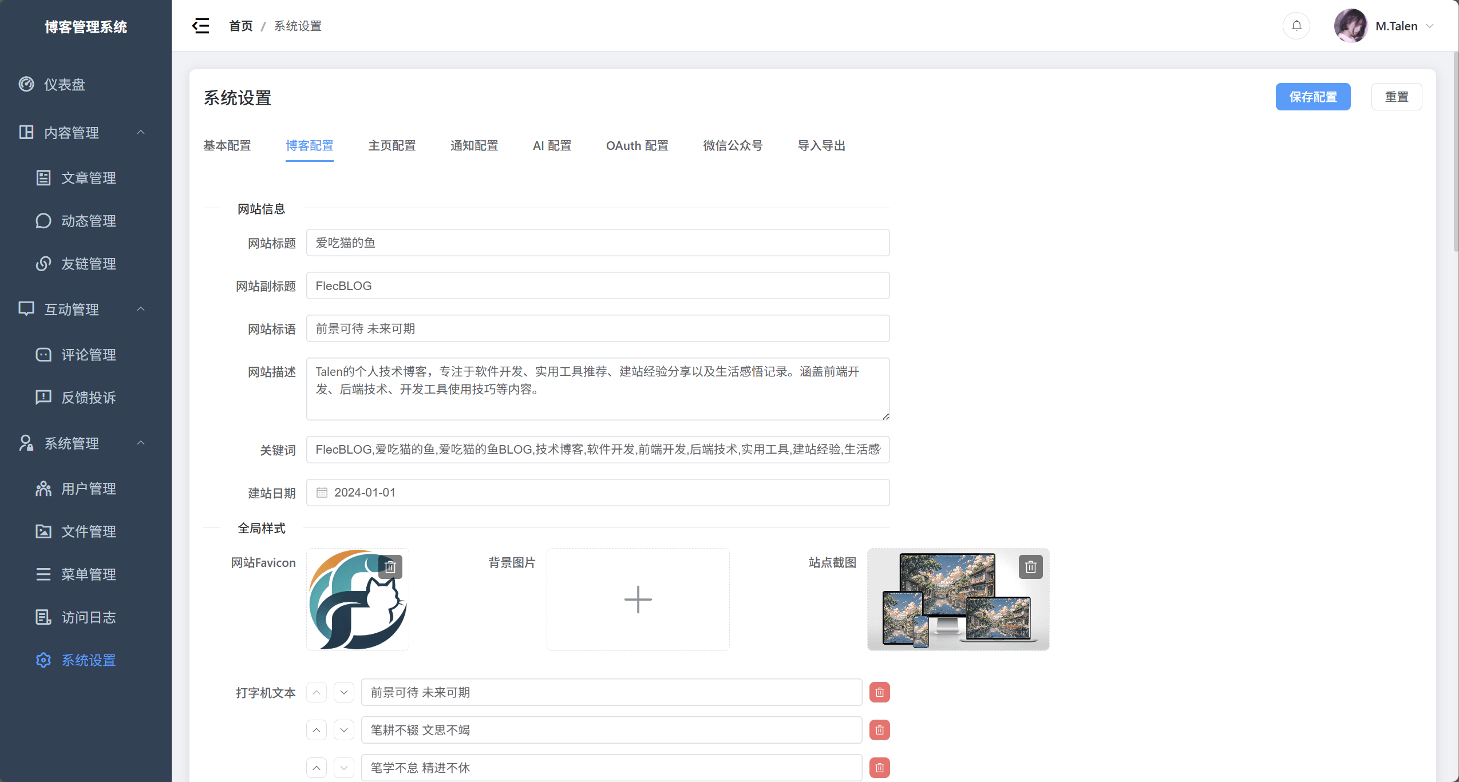Switch to the 基本配置 tab
Viewport: 1459px width, 782px height.
click(x=227, y=145)
